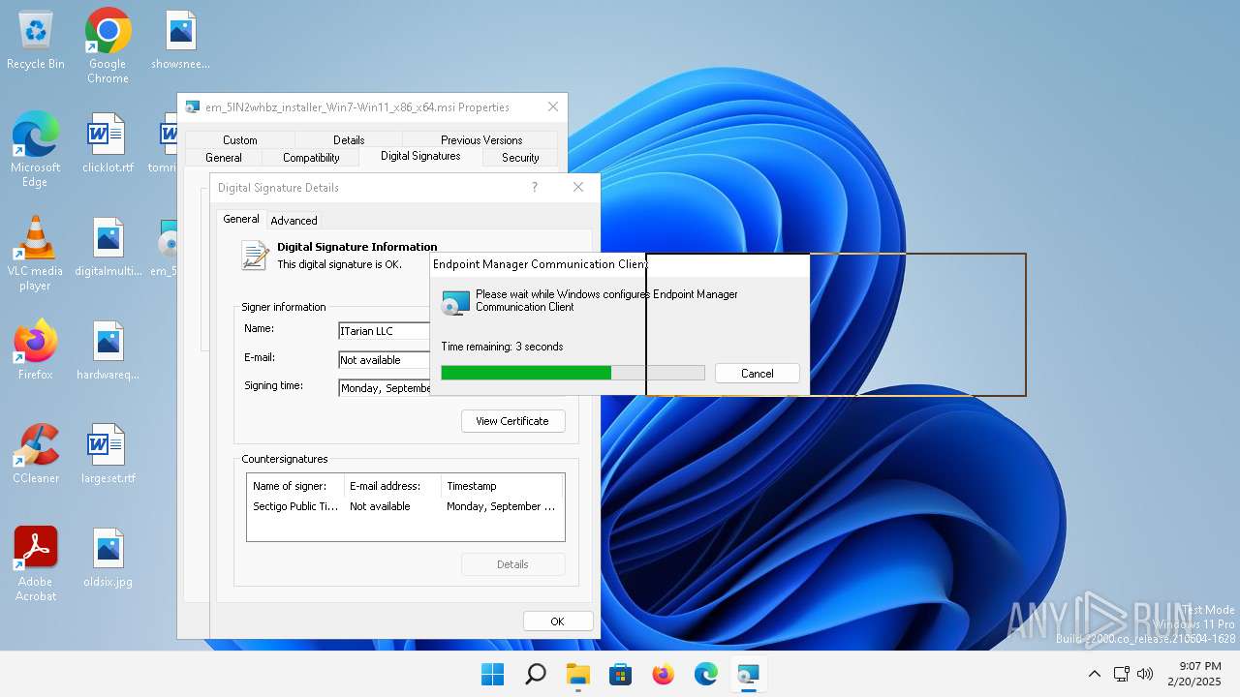The height and width of the screenshot is (697, 1240).
Task: Select the Sectigo Public Ti countersignature row
Action: coord(405,506)
